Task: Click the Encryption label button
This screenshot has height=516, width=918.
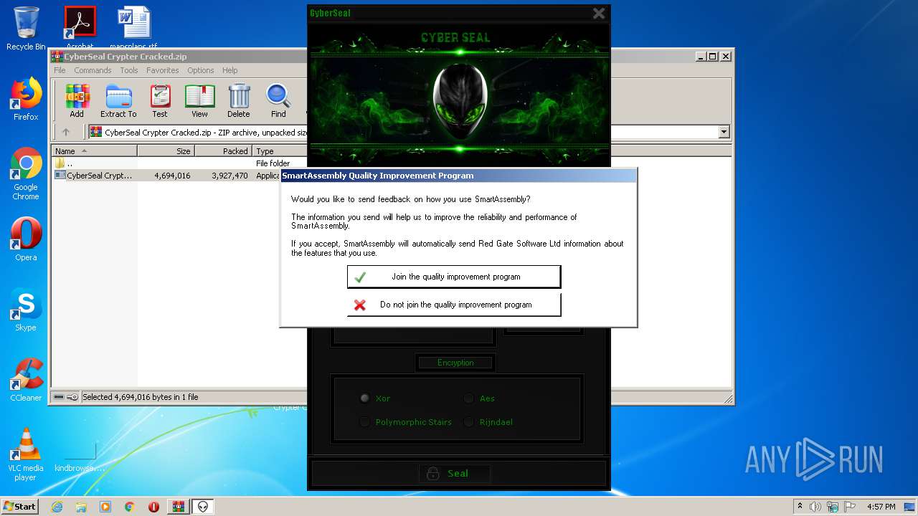Action: point(455,363)
